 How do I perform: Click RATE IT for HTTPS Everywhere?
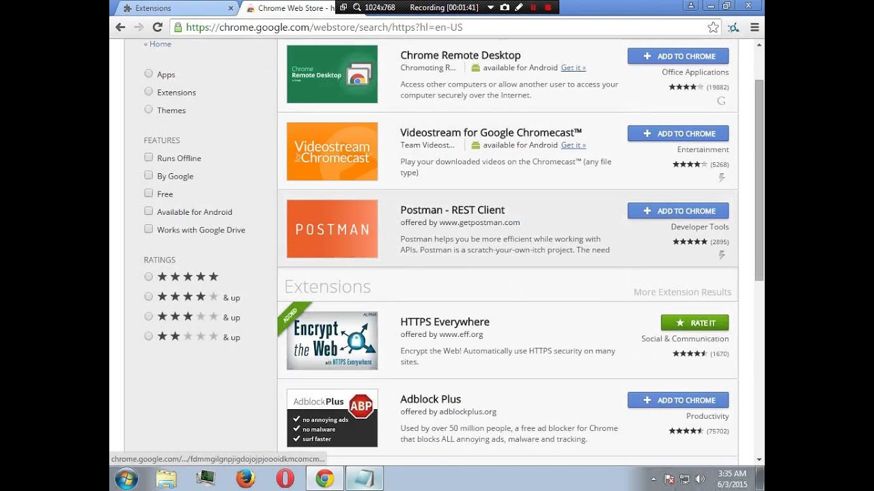[x=694, y=323]
